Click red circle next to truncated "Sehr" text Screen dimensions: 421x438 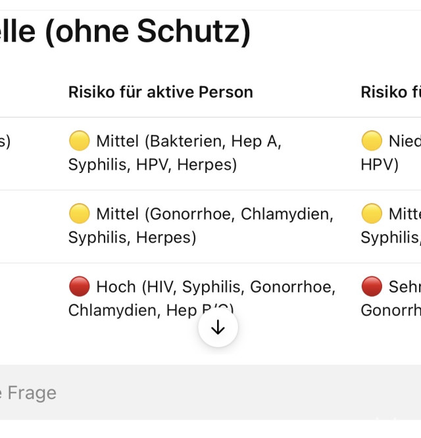[x=372, y=287]
